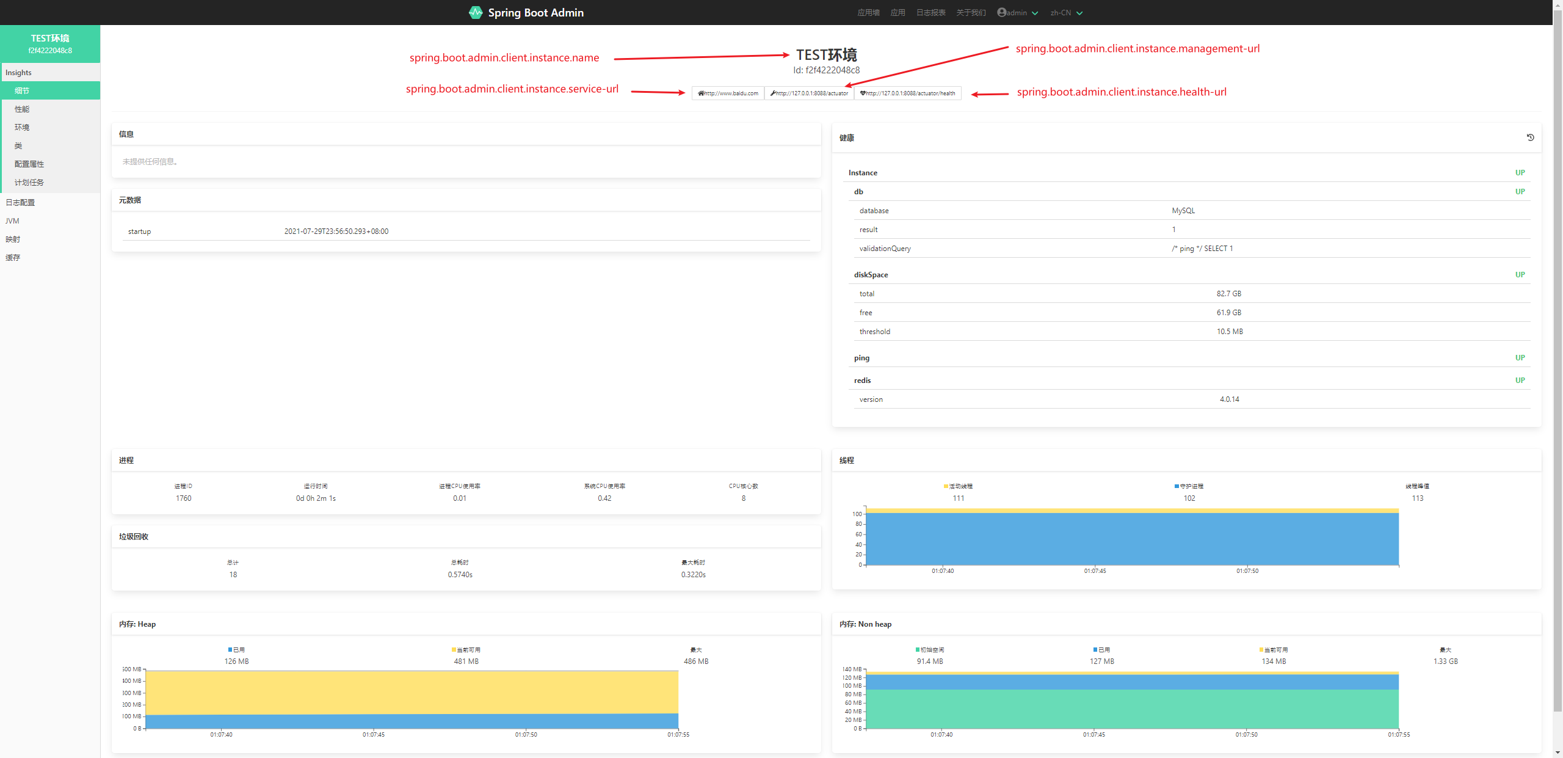Expand the admin user dropdown
The height and width of the screenshot is (758, 1563).
[x=1017, y=12]
